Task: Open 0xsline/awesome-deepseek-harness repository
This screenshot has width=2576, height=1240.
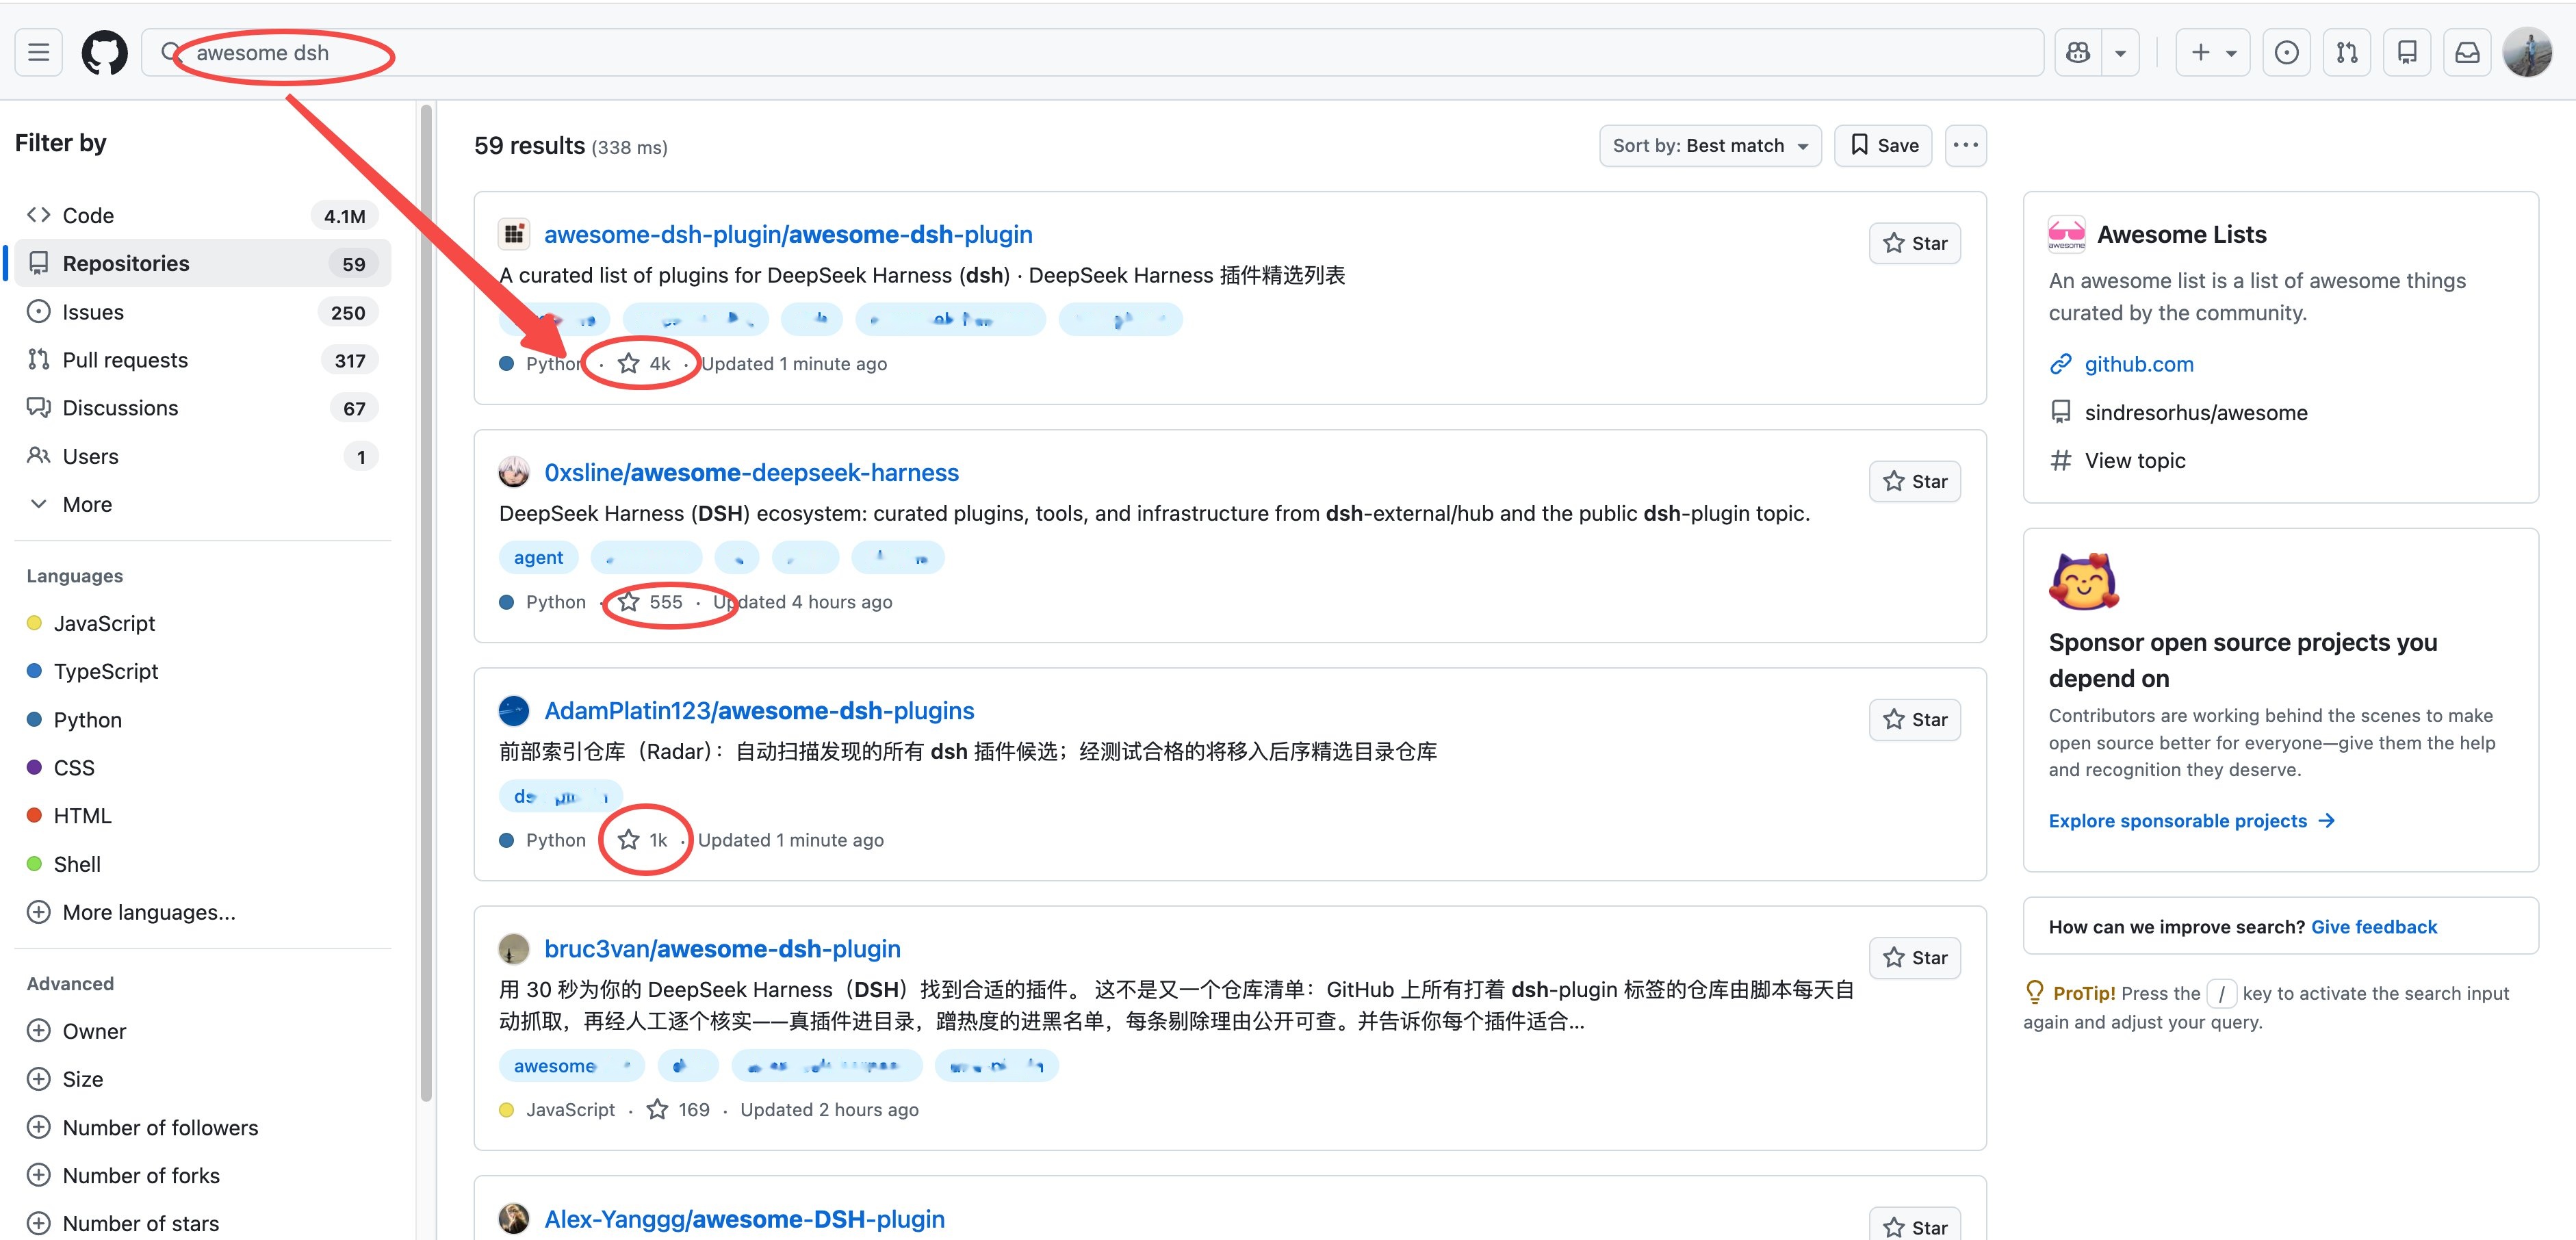Action: [751, 472]
